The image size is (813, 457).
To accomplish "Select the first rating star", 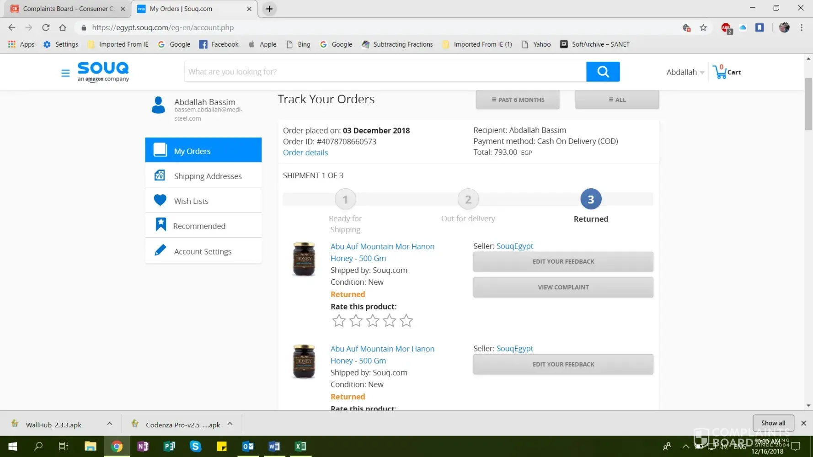I will pos(339,321).
